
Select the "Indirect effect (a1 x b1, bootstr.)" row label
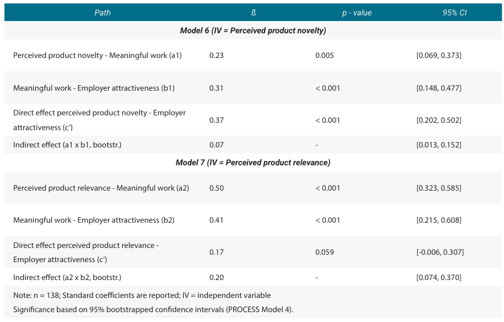[x=67, y=145]
